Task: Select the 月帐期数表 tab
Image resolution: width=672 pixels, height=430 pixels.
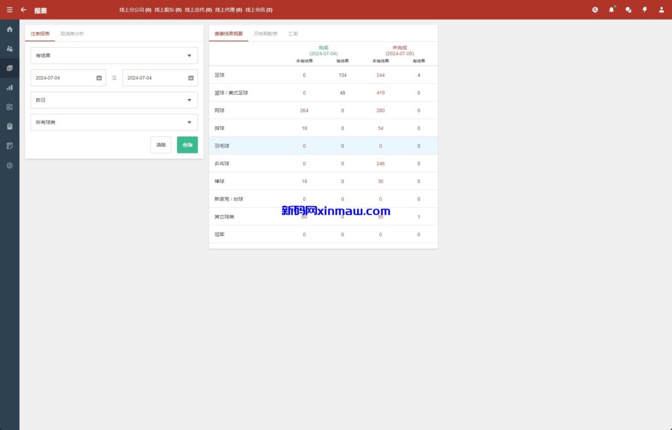Action: pos(266,33)
